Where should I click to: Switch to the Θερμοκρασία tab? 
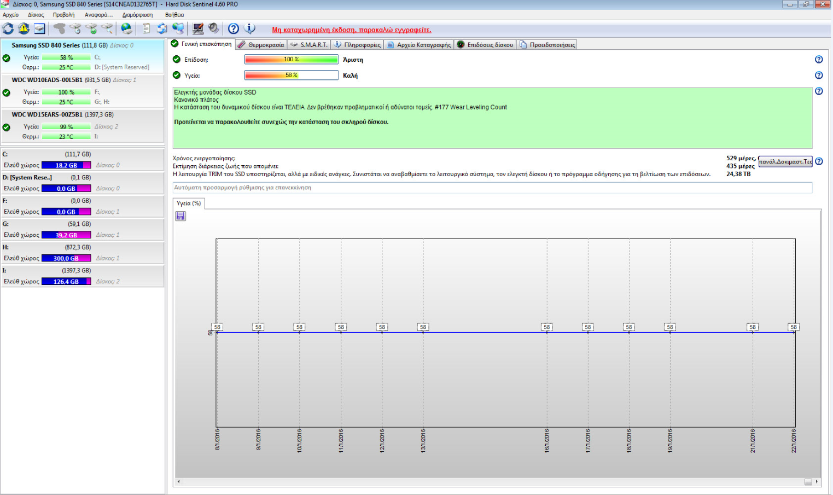click(261, 45)
